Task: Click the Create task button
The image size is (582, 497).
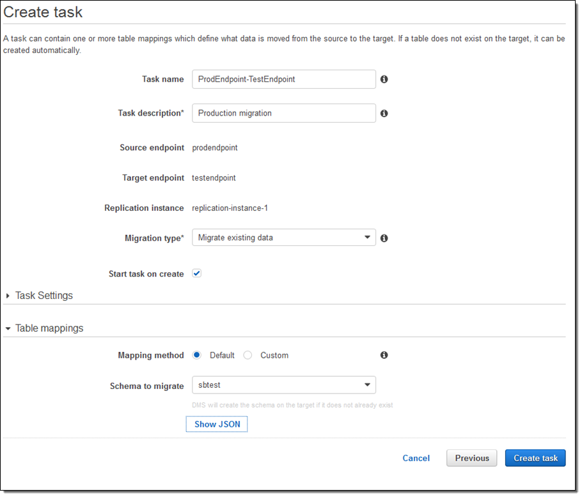Action: coord(535,458)
